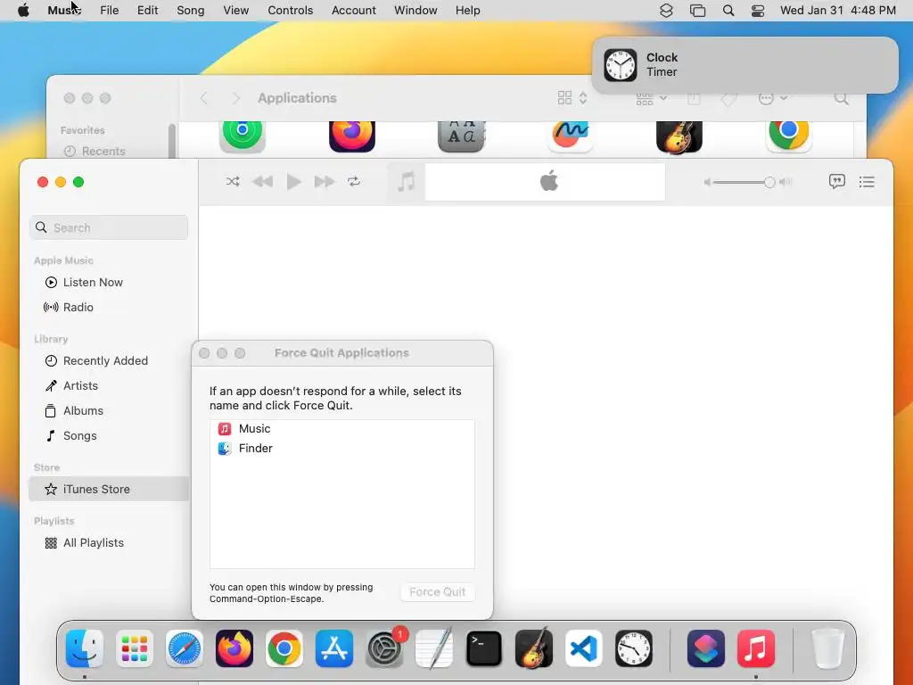Open Control Center in menu bar
The height and width of the screenshot is (685, 913).
(758, 11)
